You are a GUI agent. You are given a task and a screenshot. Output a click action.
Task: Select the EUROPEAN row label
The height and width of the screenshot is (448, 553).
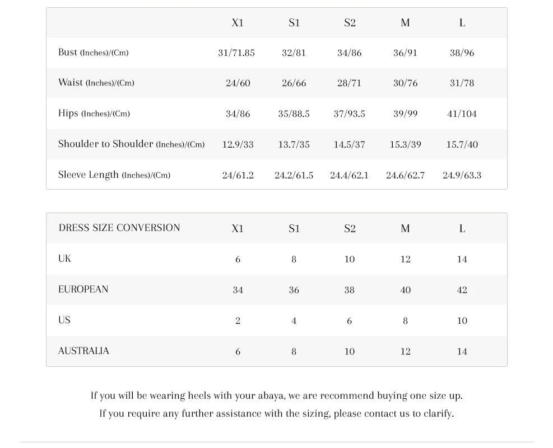[83, 290]
